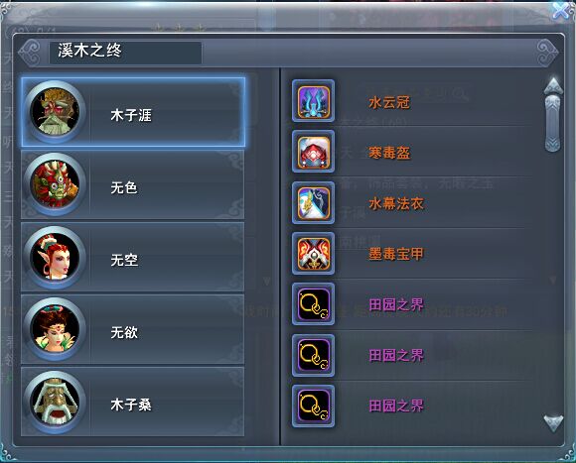Viewport: 576px width, 463px height.
Task: Click the 溪木之终 dungeon title field
Action: 125,53
